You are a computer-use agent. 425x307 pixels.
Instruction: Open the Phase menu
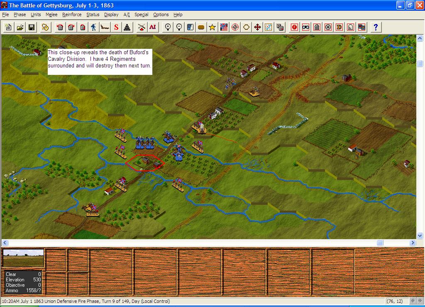tap(20, 14)
